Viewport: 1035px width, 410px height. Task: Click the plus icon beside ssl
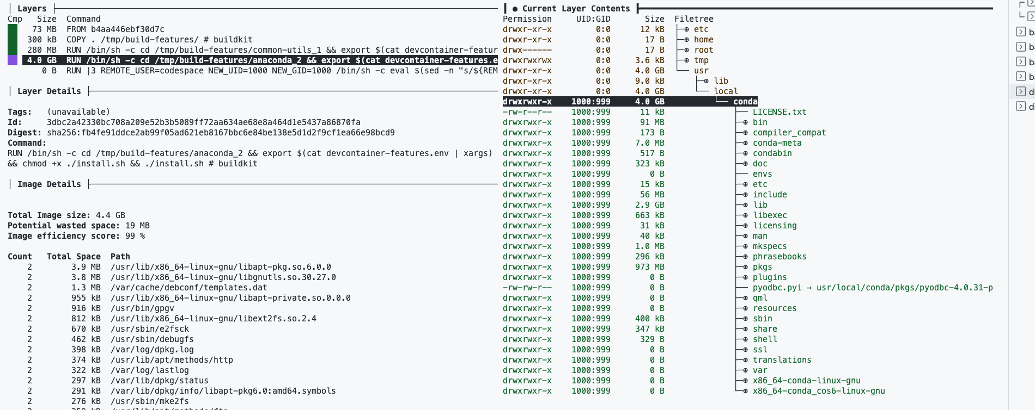(745, 350)
